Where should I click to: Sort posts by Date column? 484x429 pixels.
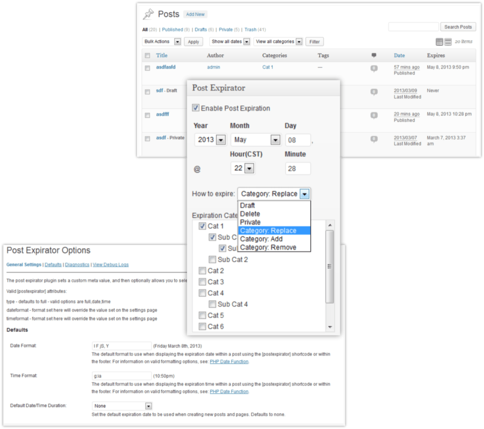point(399,55)
